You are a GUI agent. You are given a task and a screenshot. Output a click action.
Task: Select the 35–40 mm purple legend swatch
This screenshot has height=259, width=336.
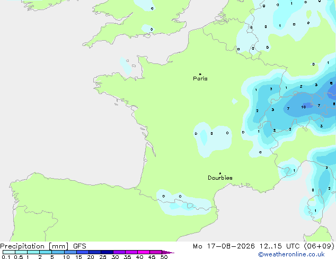pyautogui.click(x=131, y=252)
